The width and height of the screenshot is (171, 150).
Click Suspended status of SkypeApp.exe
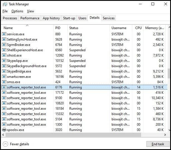(x=77, y=61)
